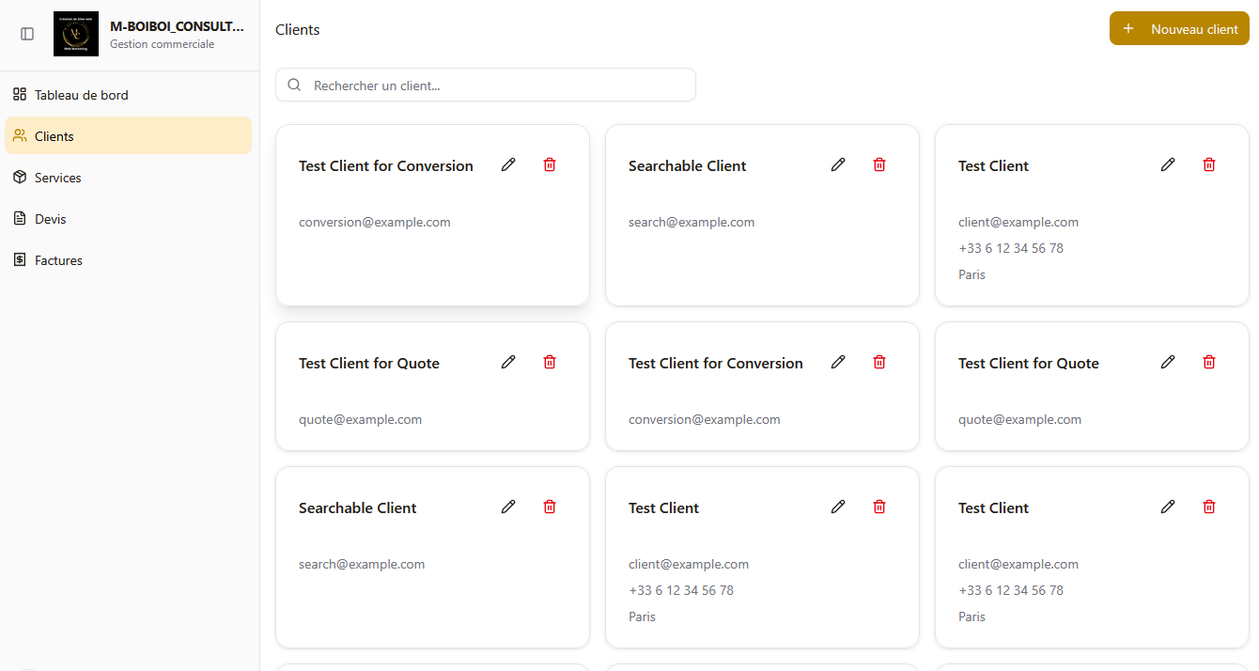The height and width of the screenshot is (671, 1259).
Task: Delete the middle-column Test Client in third row
Action: [x=879, y=507]
